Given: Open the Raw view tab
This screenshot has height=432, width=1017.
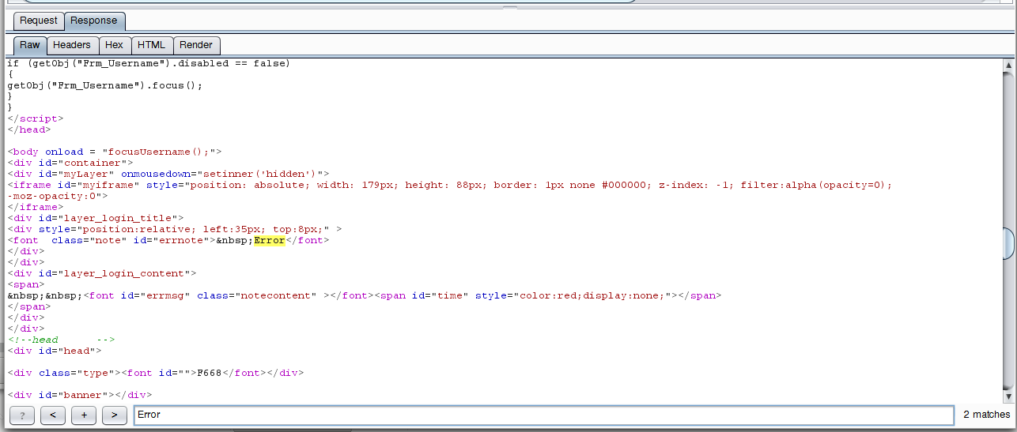Looking at the screenshot, I should [30, 45].
